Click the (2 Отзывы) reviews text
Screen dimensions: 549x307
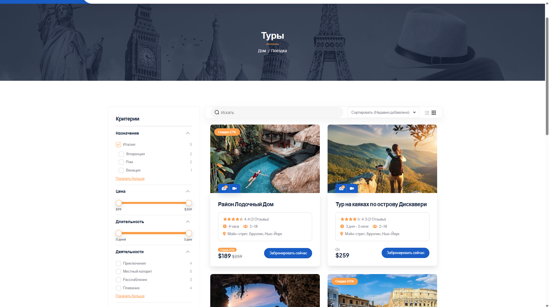[377, 219]
